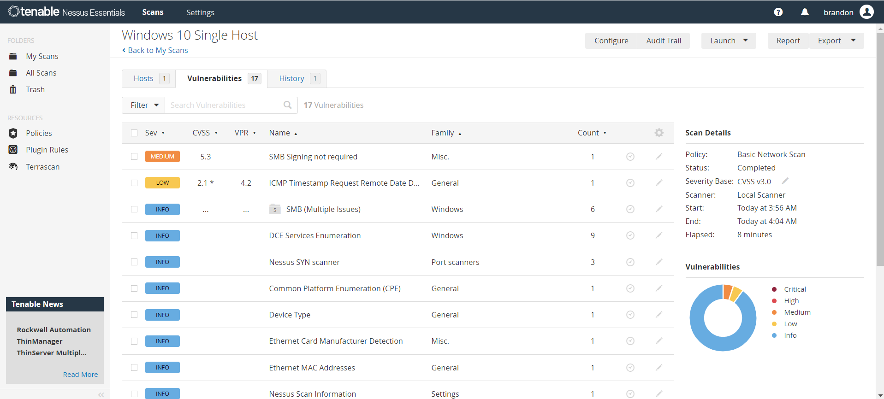Click the SMB (Multiple Issues) group folder icon
The height and width of the screenshot is (399, 884).
coord(275,209)
